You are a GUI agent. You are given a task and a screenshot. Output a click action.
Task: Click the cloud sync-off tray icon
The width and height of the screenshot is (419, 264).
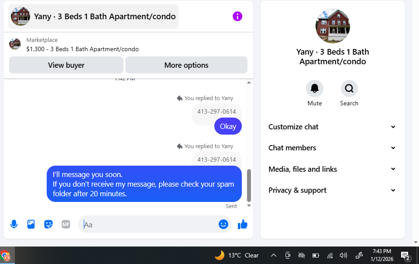pos(302,255)
